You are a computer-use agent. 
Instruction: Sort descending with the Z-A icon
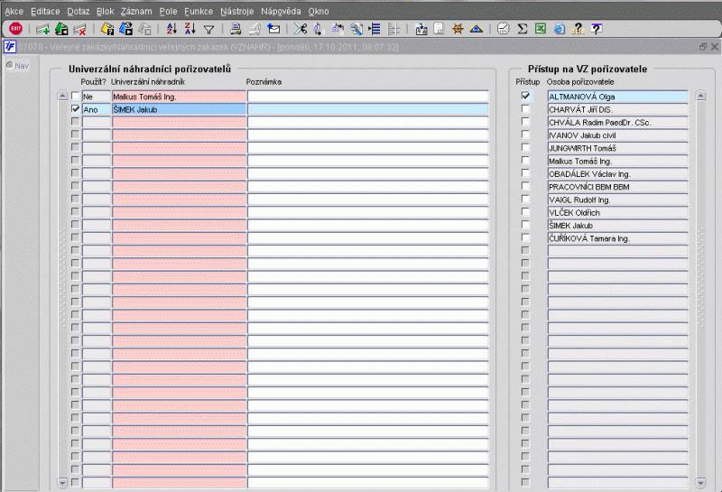(x=190, y=29)
